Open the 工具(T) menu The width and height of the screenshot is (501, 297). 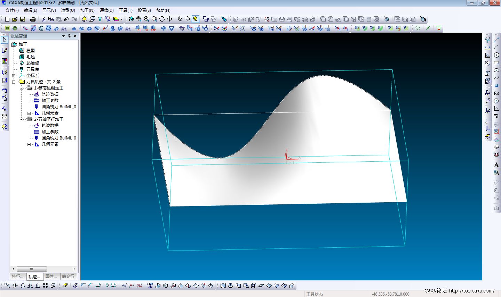coord(126,10)
